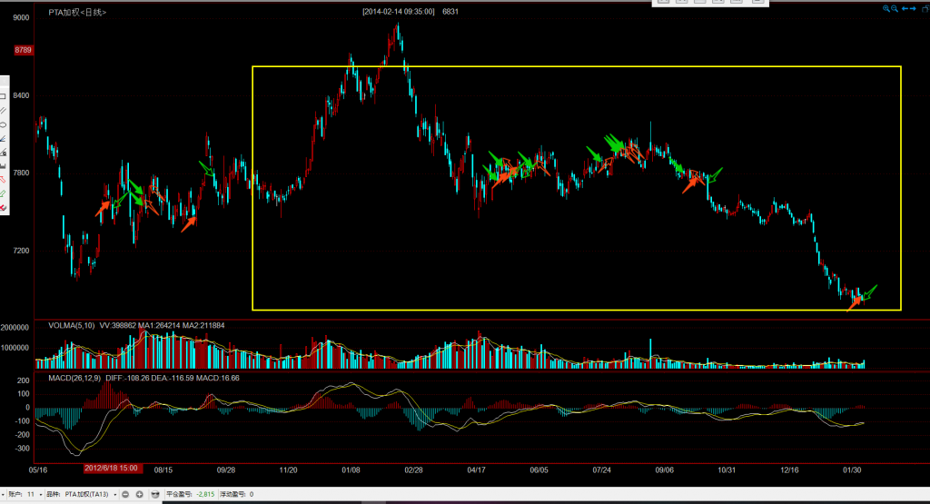Select the rectangle drawing tool
930x504 pixels.
point(3,96)
